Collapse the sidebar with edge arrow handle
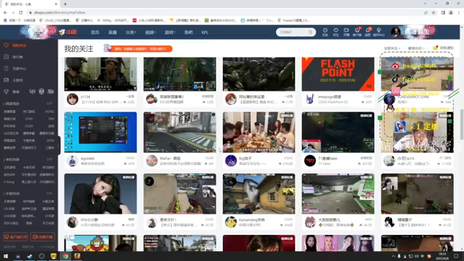464x261 pixels. click(x=59, y=146)
